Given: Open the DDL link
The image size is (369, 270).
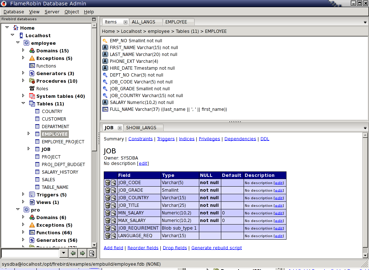Looking at the screenshot, I should [265, 139].
